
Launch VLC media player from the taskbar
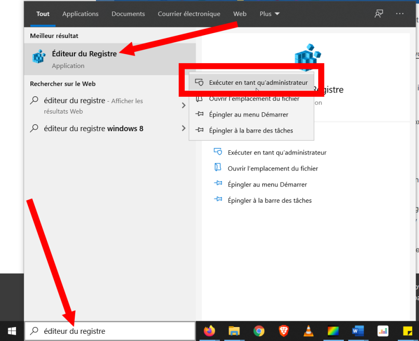tap(309, 331)
